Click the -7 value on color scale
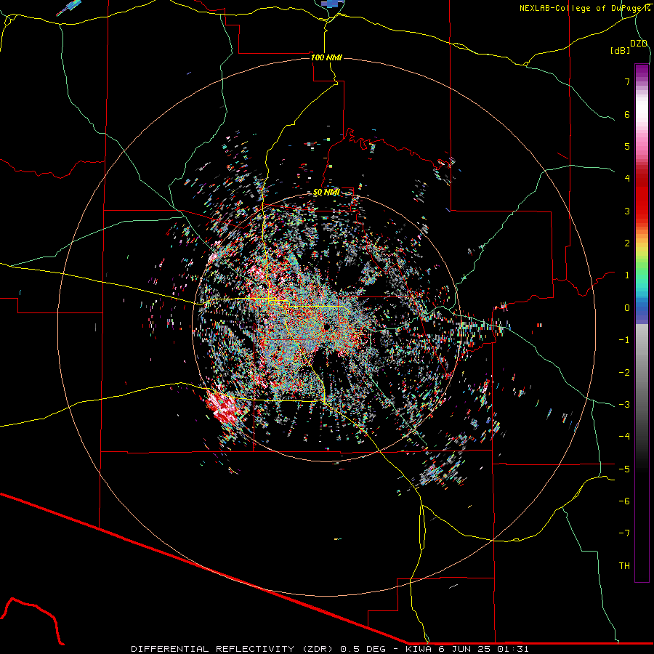The height and width of the screenshot is (654, 654). point(624,533)
